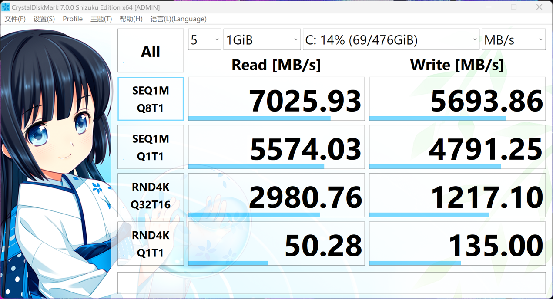Click the CrystalDiskMark app icon in title bar

tap(6, 7)
